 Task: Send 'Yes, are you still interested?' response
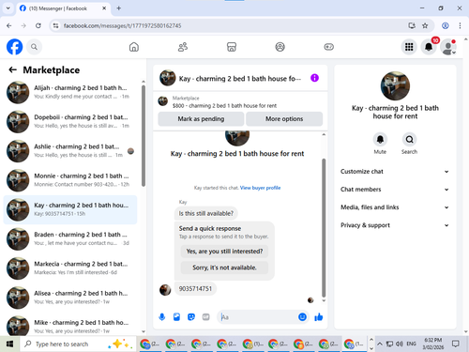point(224,252)
